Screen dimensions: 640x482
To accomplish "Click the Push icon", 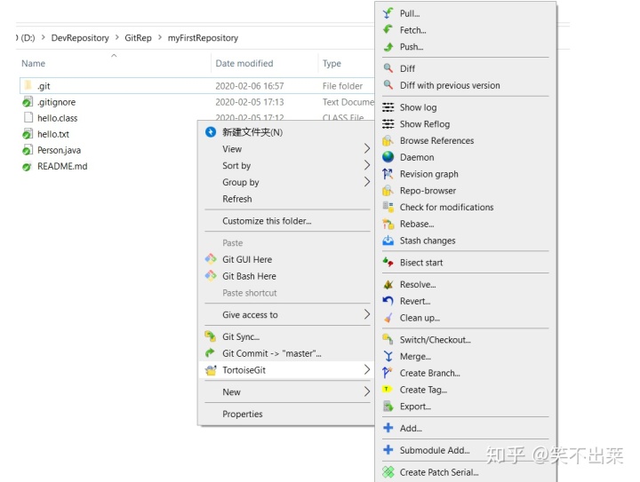I will point(388,47).
